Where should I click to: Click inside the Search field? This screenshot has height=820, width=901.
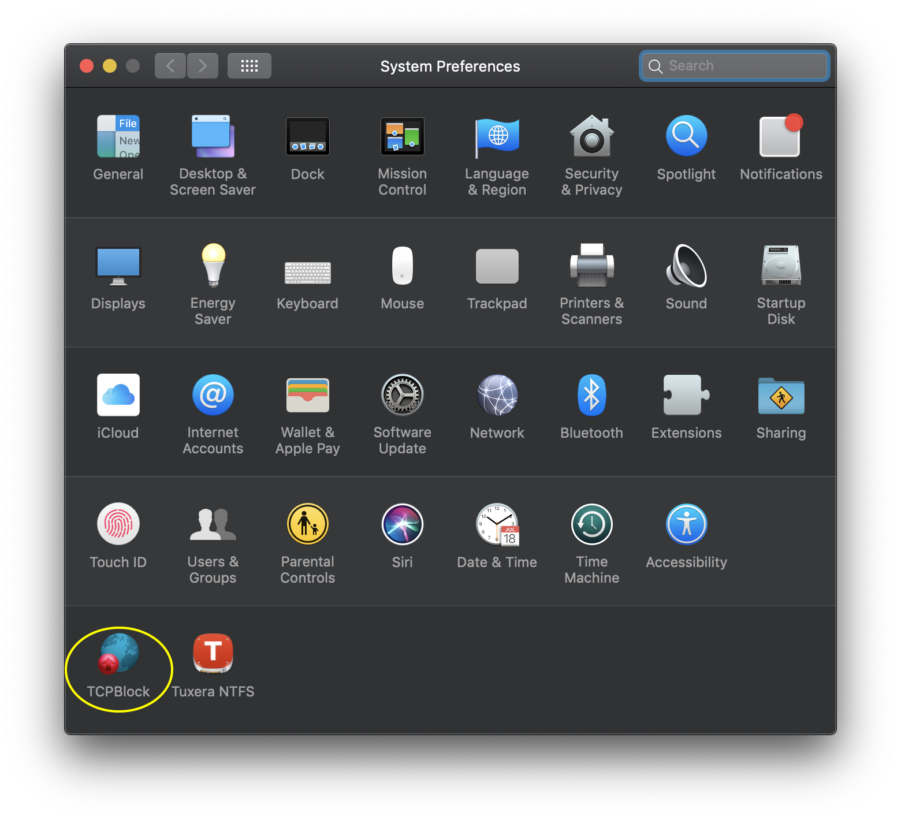(x=734, y=65)
